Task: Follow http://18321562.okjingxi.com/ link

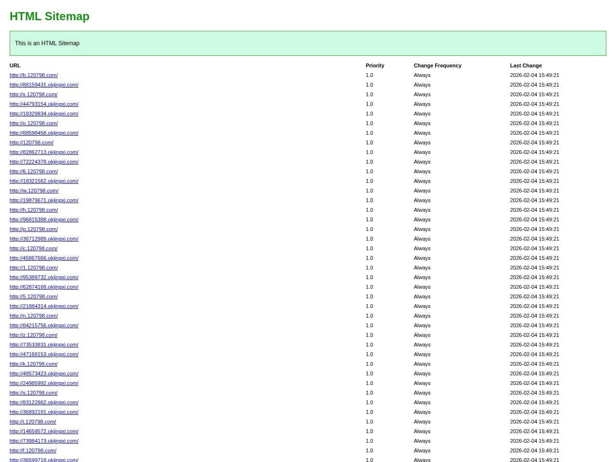Action: (x=44, y=181)
